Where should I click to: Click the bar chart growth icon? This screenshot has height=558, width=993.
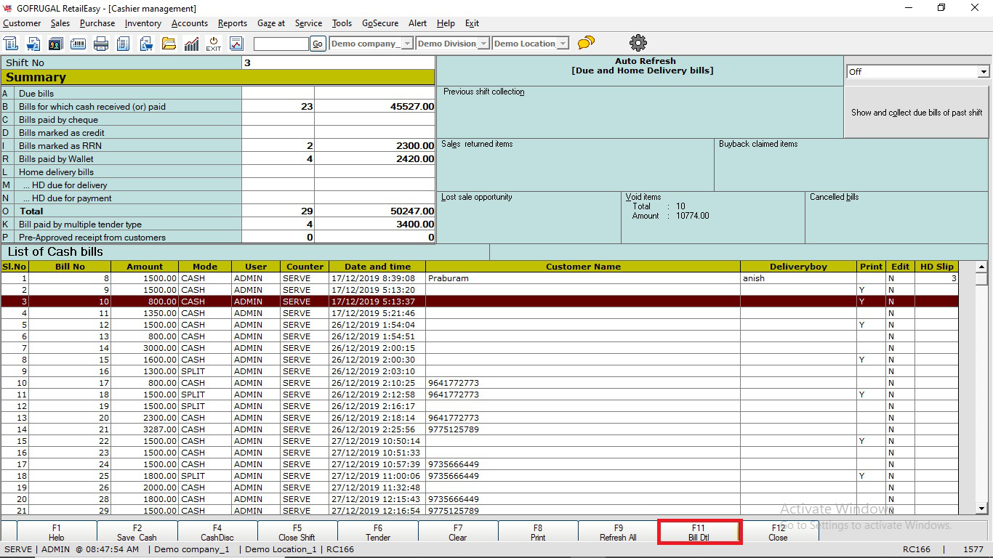(191, 44)
